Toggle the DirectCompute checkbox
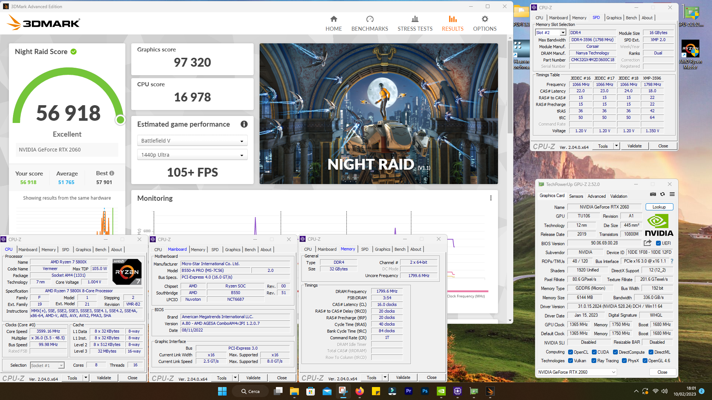Screen dimensions: 712x400 click(x=615, y=352)
